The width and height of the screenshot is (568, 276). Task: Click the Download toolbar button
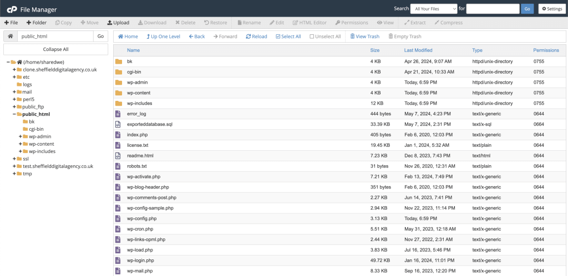[x=152, y=22]
